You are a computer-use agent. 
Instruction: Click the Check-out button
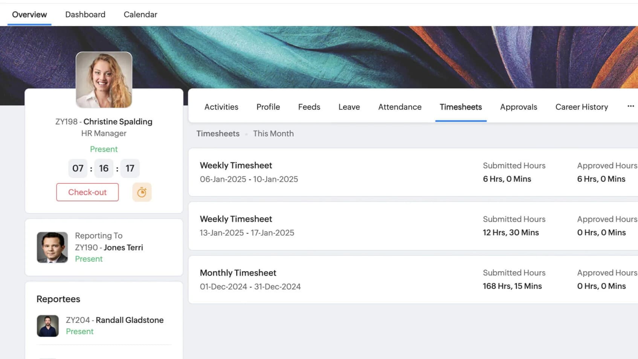(87, 192)
